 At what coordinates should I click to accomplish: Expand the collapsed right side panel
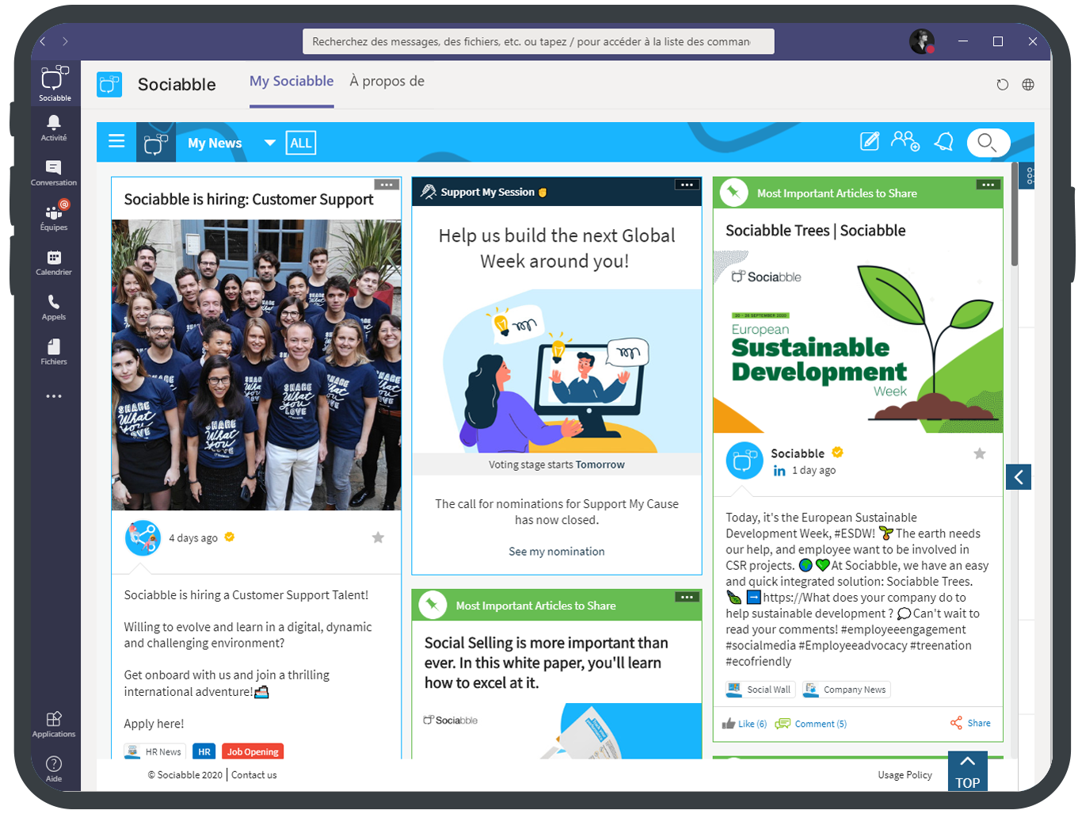(1019, 477)
